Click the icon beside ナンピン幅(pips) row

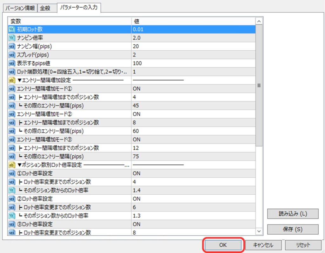[x=12, y=47]
